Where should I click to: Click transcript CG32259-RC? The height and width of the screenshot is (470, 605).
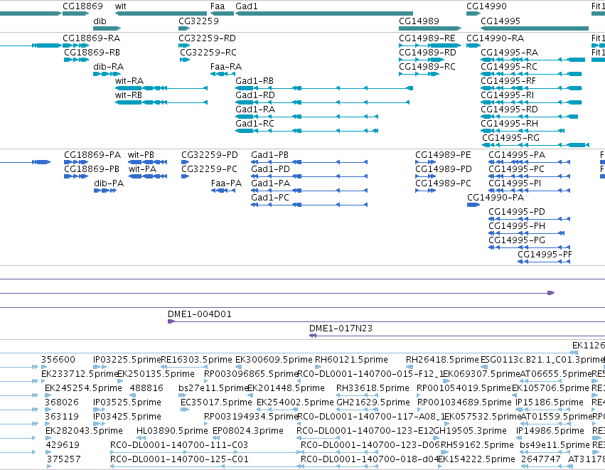coord(185,60)
